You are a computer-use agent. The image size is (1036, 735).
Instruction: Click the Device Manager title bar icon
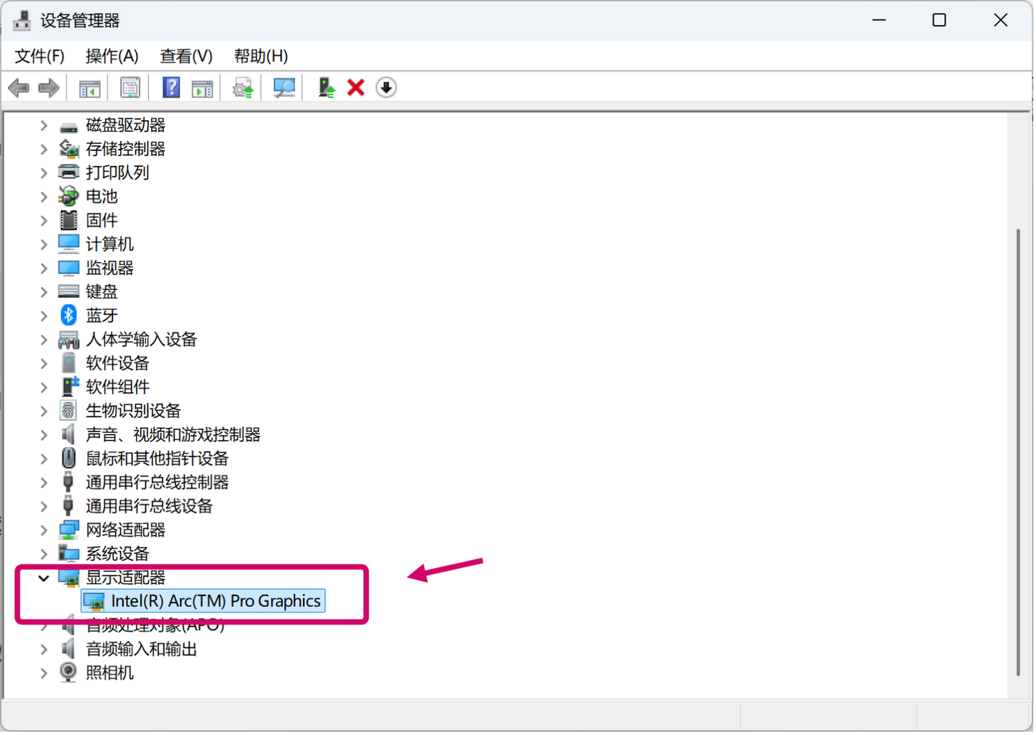[x=22, y=20]
